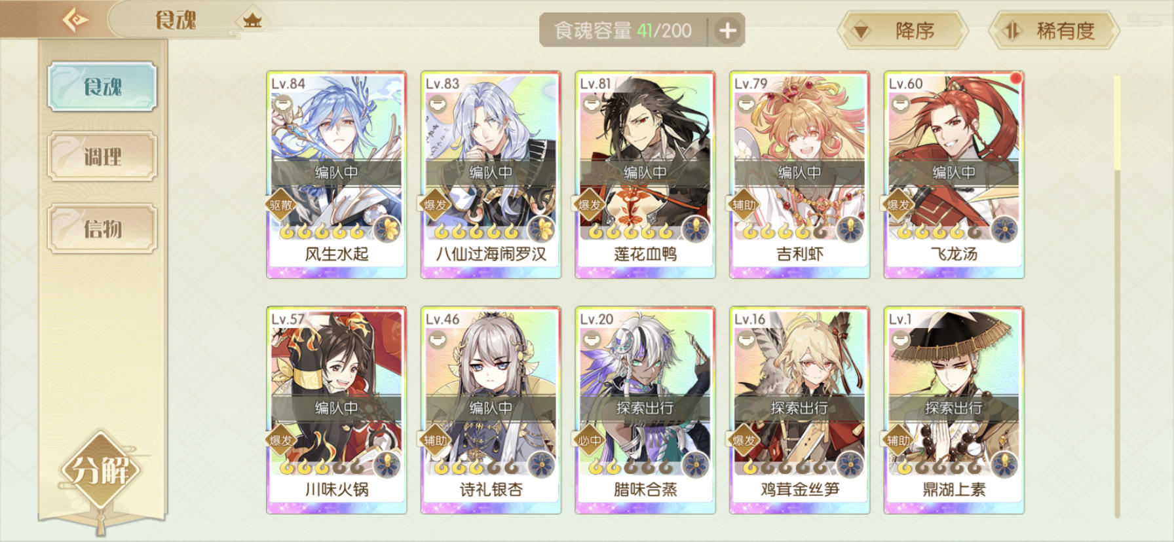Tap the 降序 triangle arrow
This screenshot has height=542, width=1174.
coord(860,31)
